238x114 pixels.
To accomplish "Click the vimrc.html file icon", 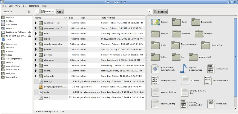I will (211, 104).
